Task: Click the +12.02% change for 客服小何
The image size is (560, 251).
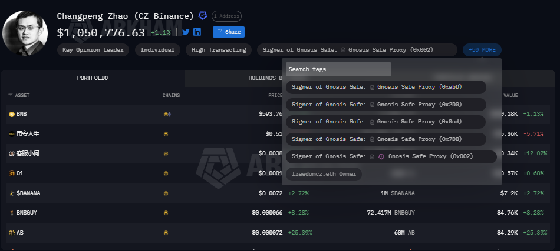Action: pos(535,153)
